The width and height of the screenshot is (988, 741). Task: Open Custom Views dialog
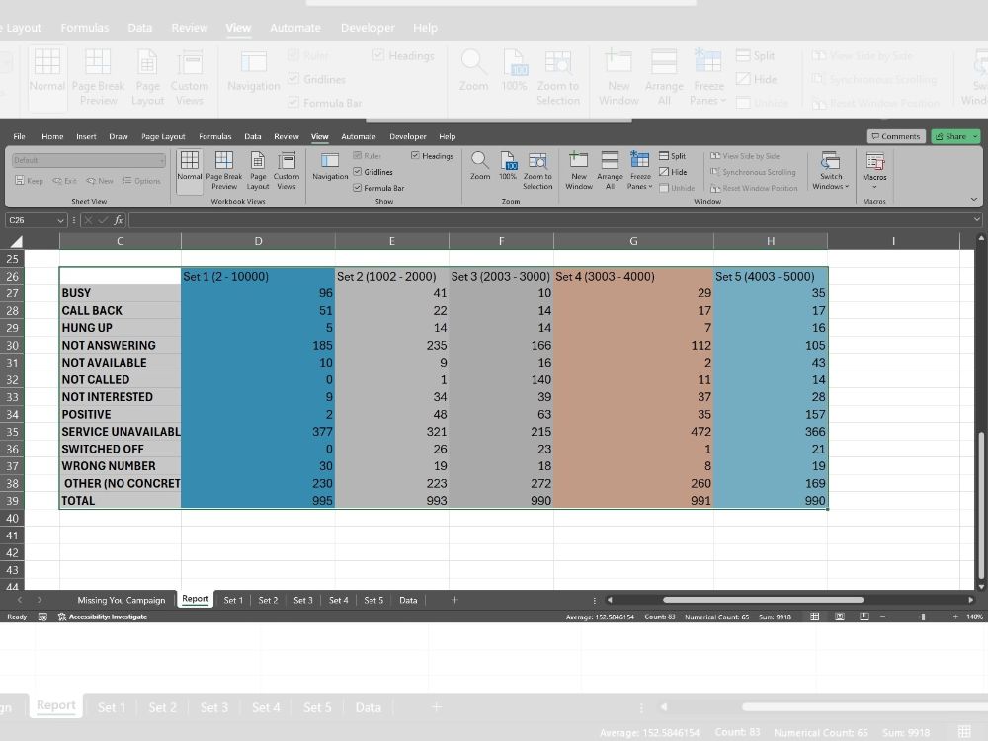click(x=287, y=170)
